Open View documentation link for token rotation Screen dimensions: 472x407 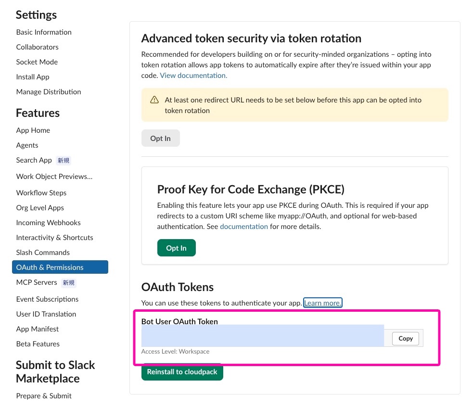coord(193,75)
